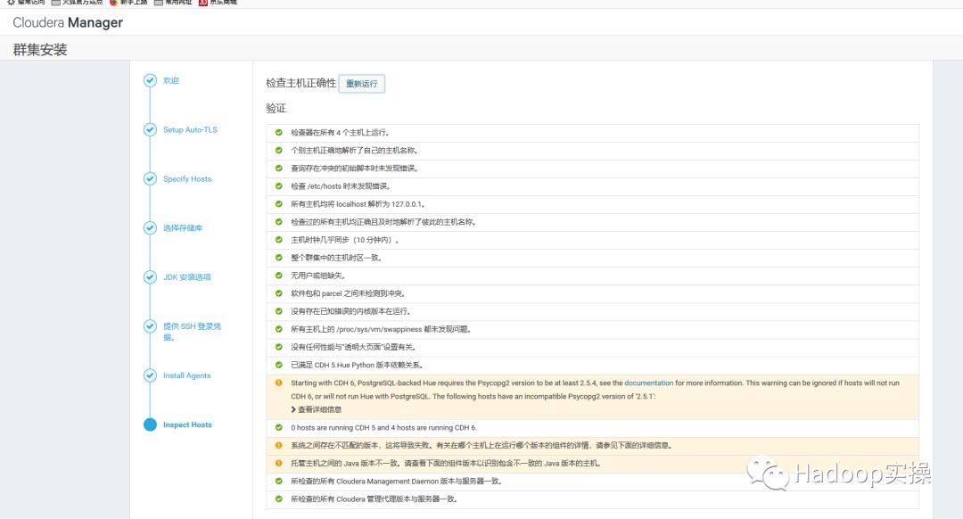
Task: Click green check icon for 软件包和 parcel row
Action: pos(279,293)
